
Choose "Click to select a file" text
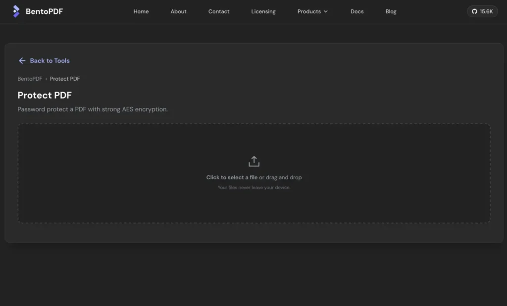(232, 177)
